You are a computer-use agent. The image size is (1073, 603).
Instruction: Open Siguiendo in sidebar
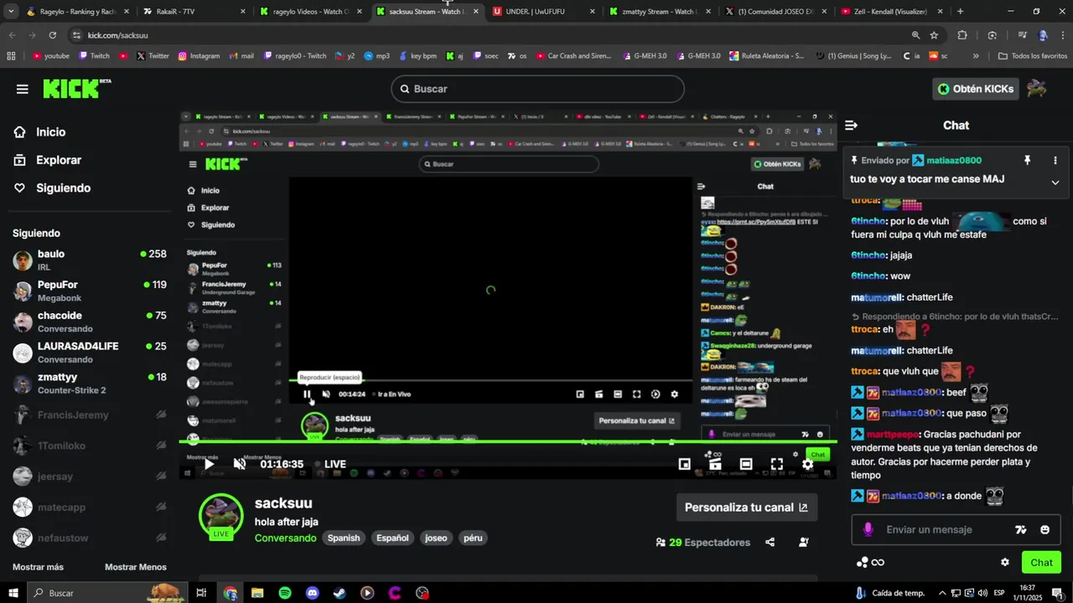point(63,188)
